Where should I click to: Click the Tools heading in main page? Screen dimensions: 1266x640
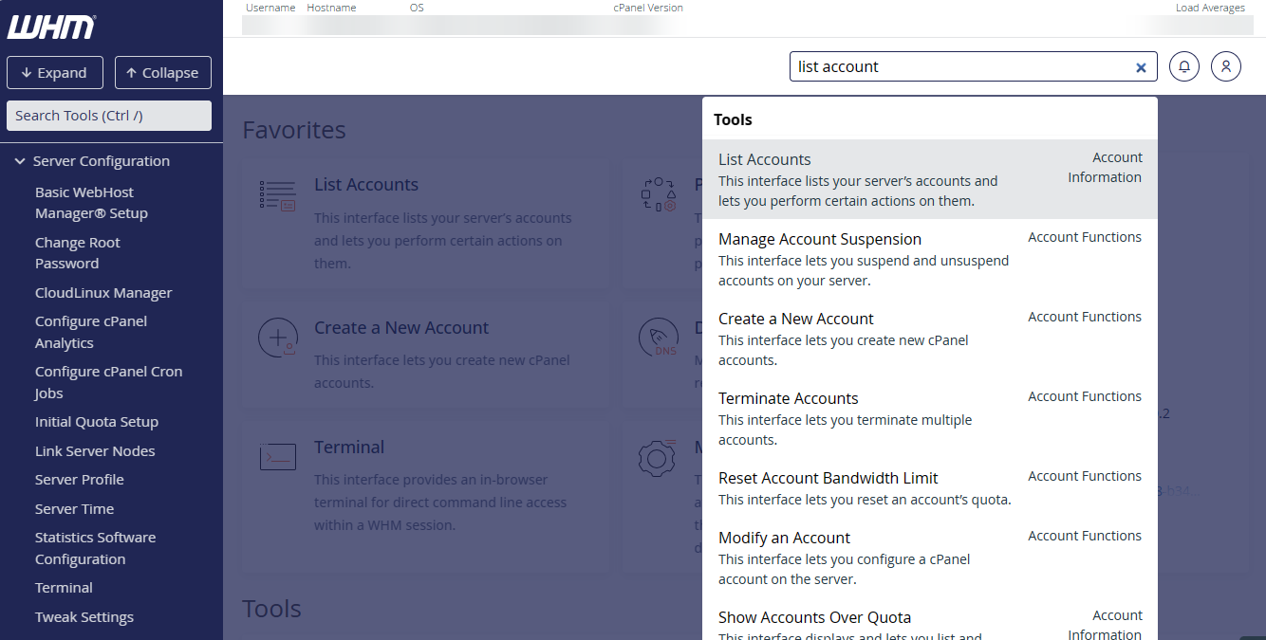[271, 609]
